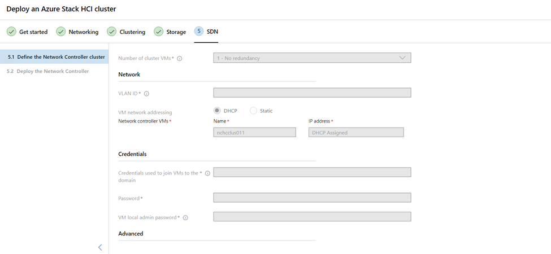Go to the Networking tab
The width and height of the screenshot is (551, 254).
tap(77, 32)
